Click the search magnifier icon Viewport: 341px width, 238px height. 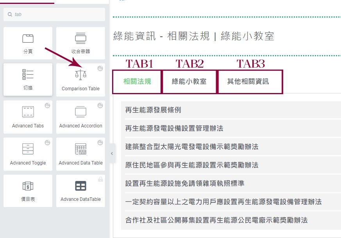pyautogui.click(x=10, y=14)
